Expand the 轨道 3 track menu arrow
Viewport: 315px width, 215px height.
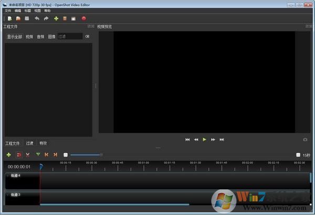(8, 195)
